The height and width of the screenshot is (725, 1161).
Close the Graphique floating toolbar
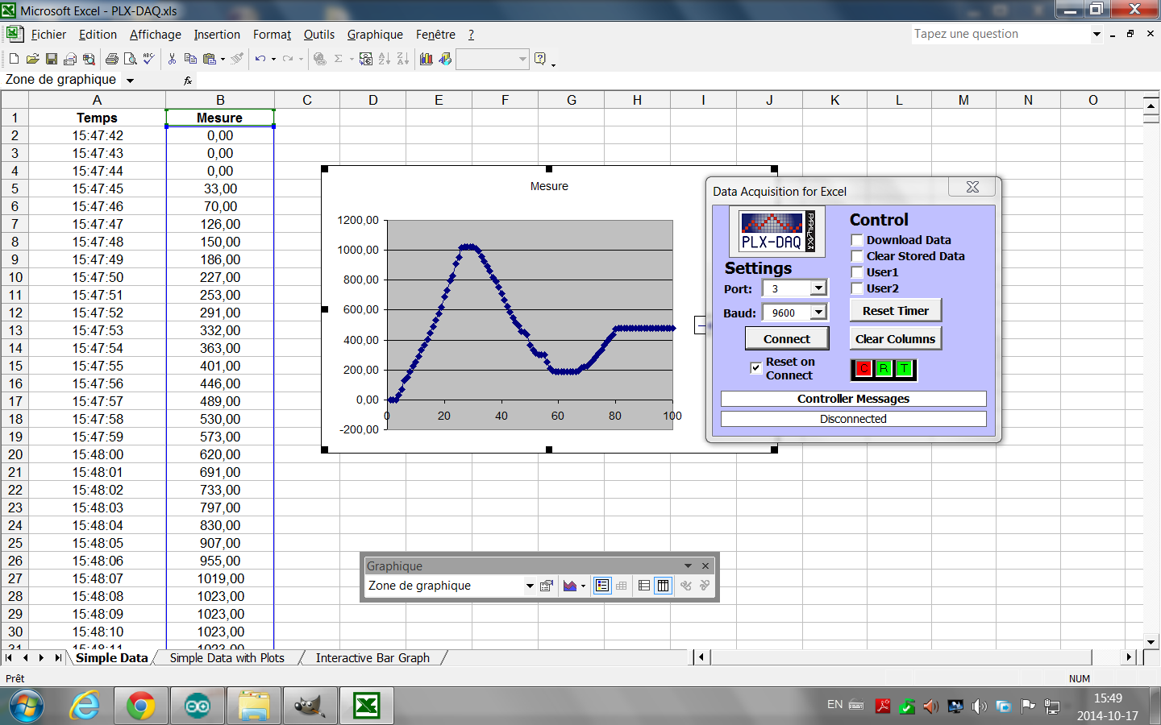pos(705,566)
